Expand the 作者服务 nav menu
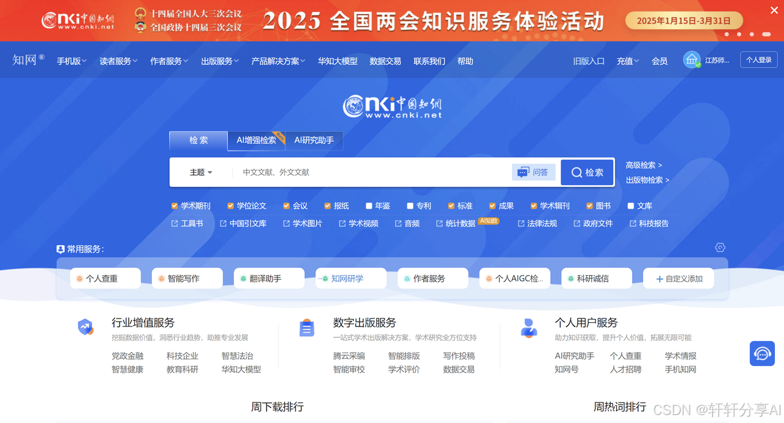The width and height of the screenshot is (784, 423). 169,61
